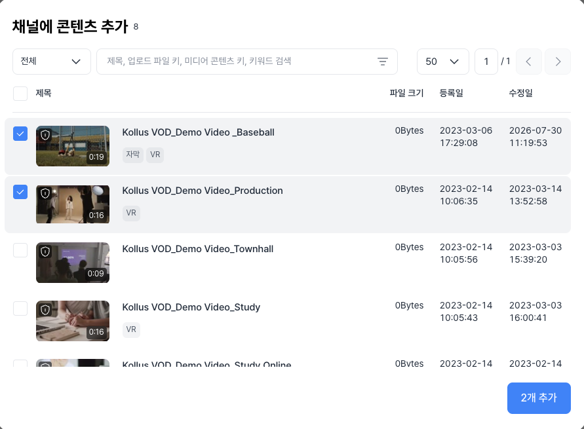Uncheck the Production video checkbox

(20, 192)
